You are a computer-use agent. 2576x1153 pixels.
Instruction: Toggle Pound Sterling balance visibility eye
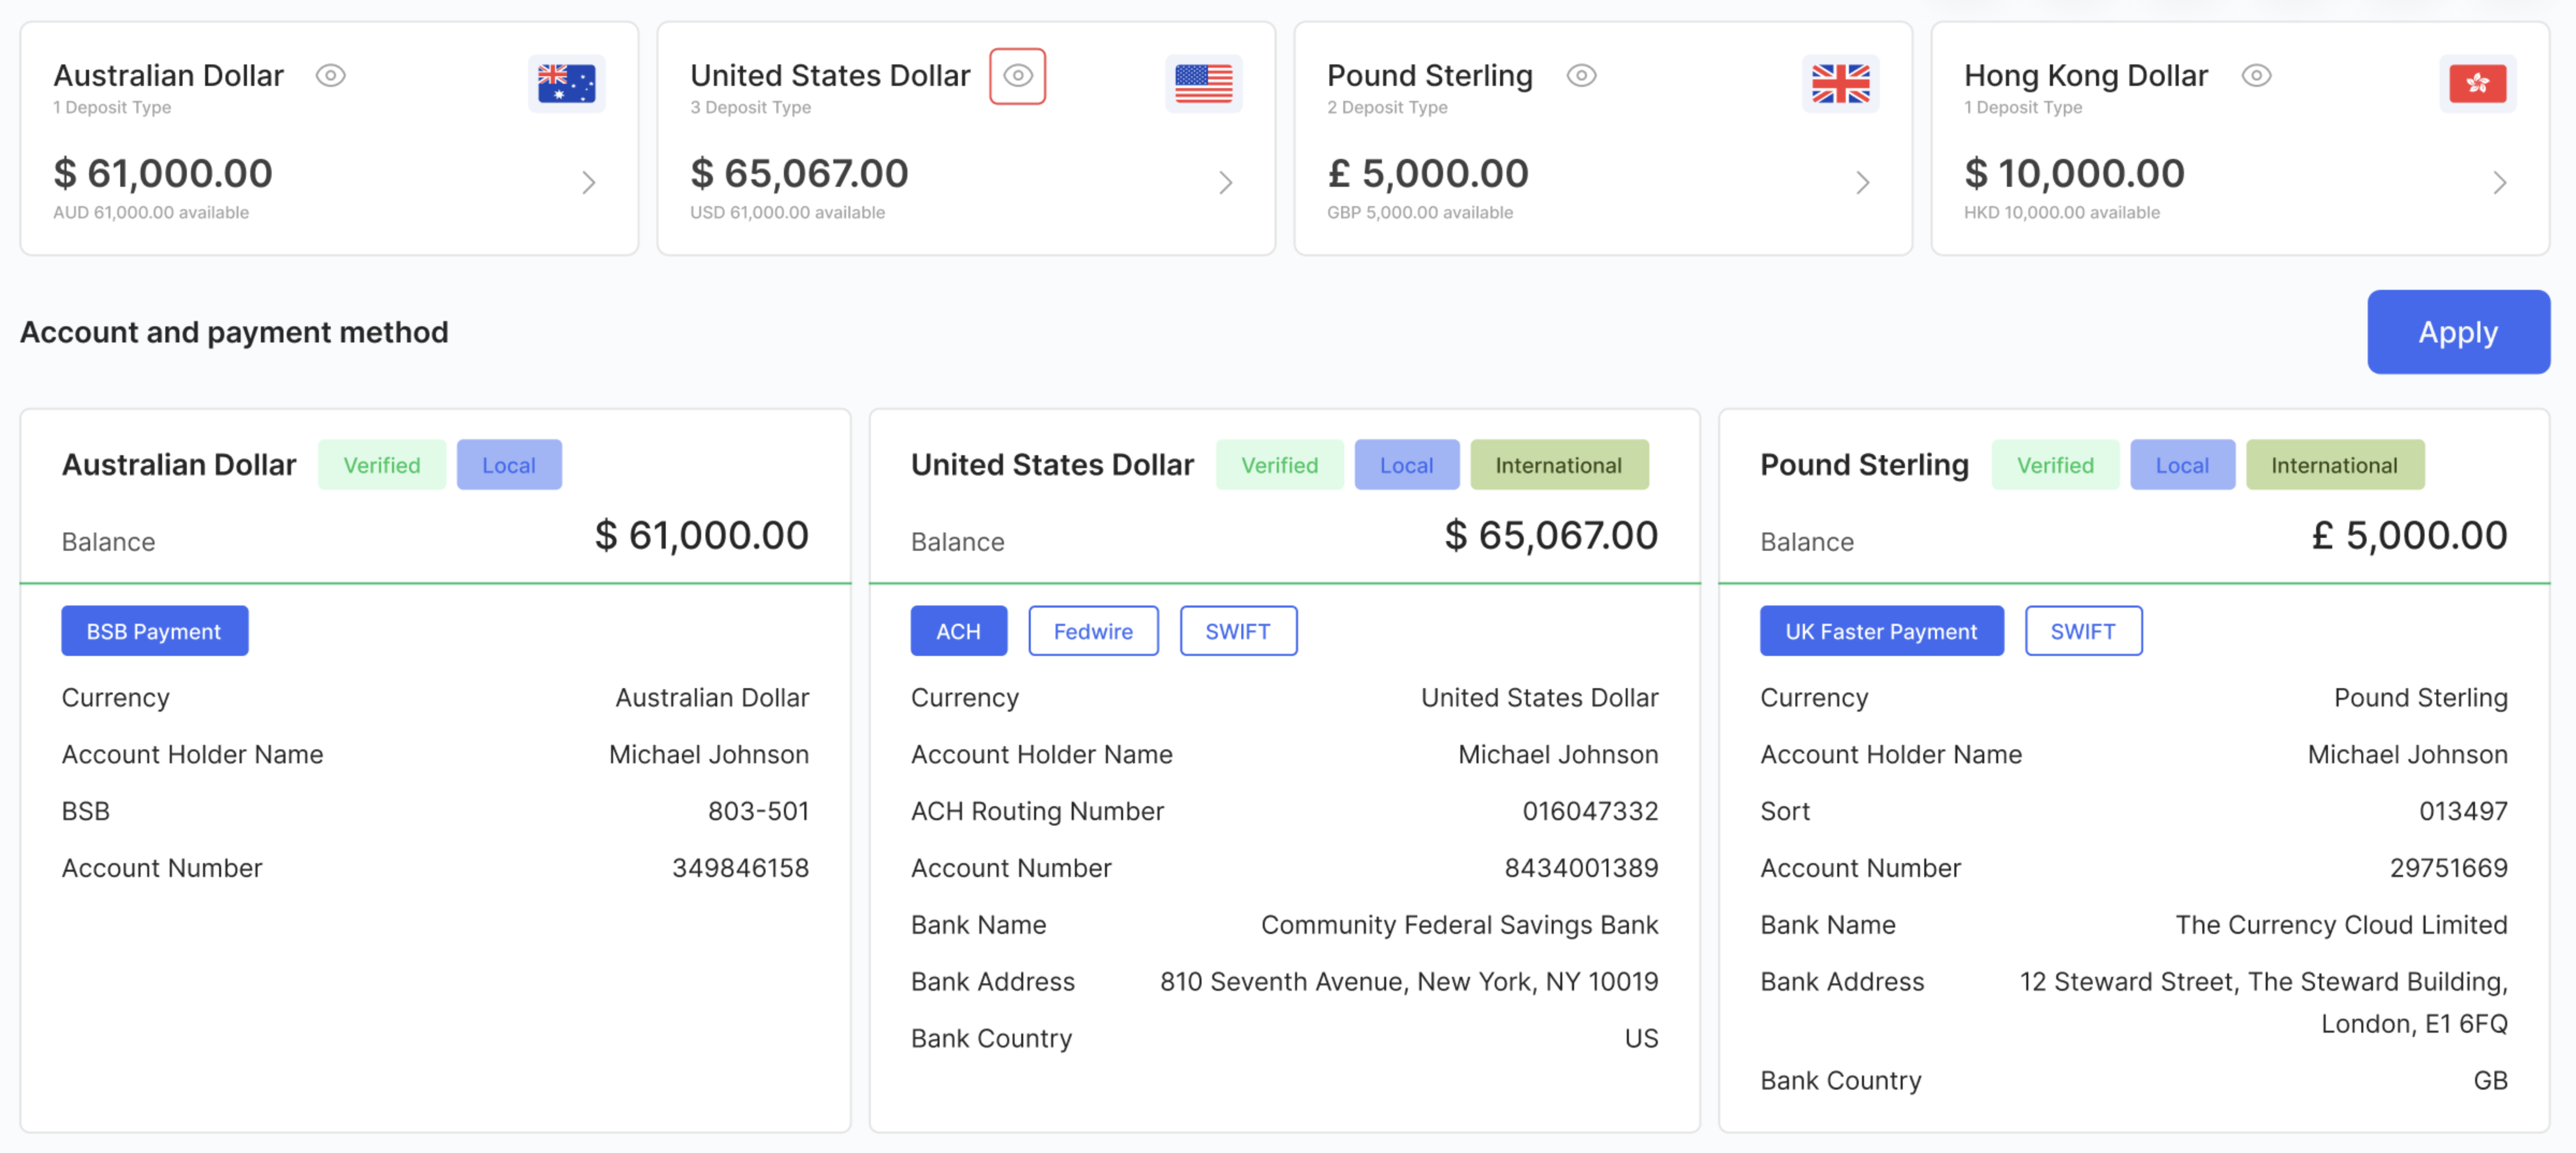coord(1581,76)
